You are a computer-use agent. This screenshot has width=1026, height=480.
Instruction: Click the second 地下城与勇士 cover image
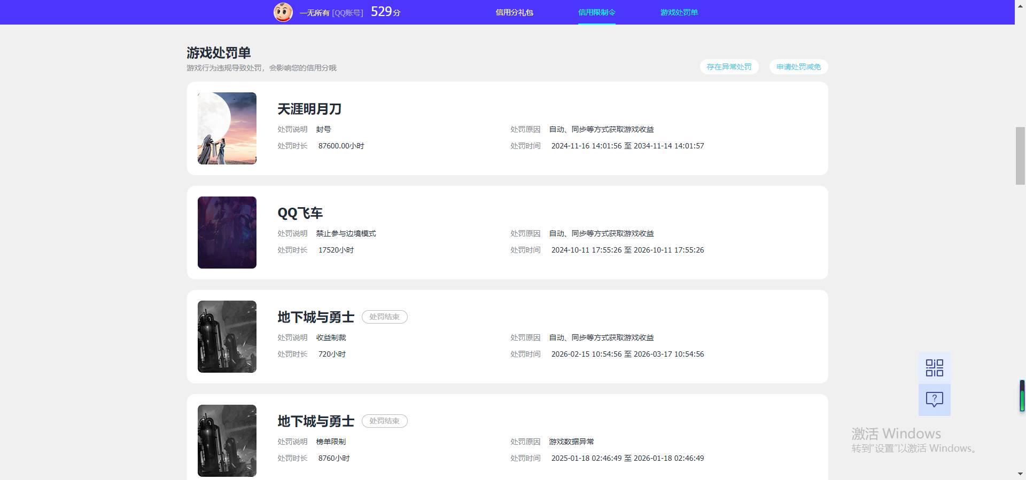tap(227, 440)
